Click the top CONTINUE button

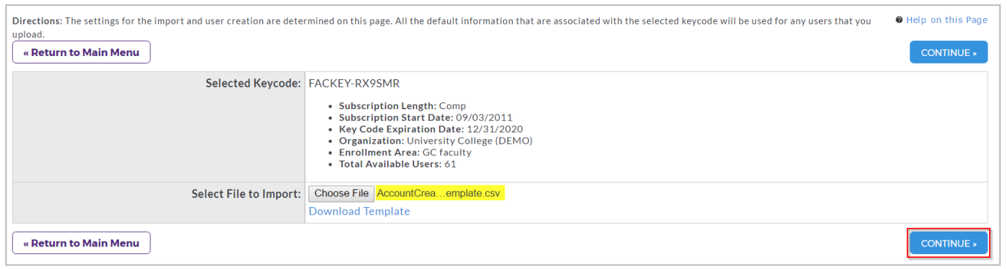949,52
